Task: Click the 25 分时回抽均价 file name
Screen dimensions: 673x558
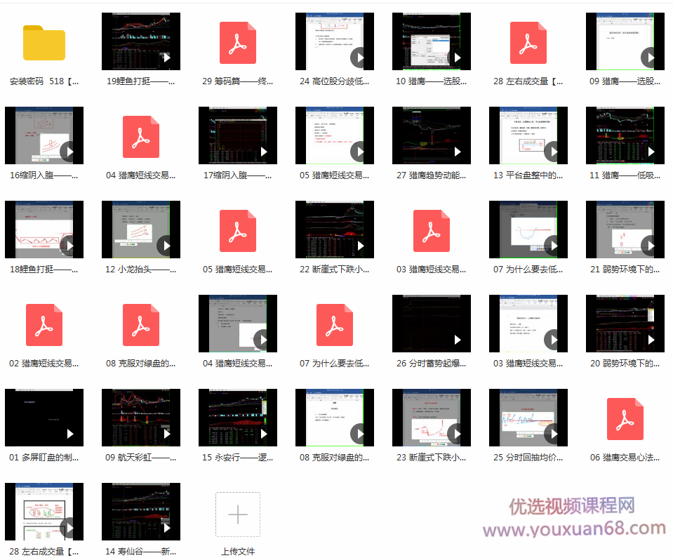Action: coord(528,458)
